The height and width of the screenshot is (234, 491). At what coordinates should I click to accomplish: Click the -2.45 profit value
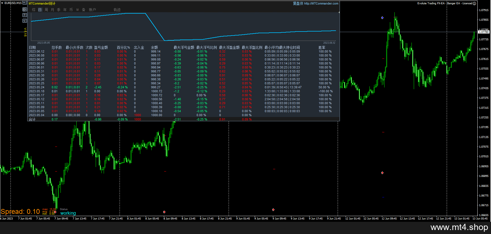(98, 87)
